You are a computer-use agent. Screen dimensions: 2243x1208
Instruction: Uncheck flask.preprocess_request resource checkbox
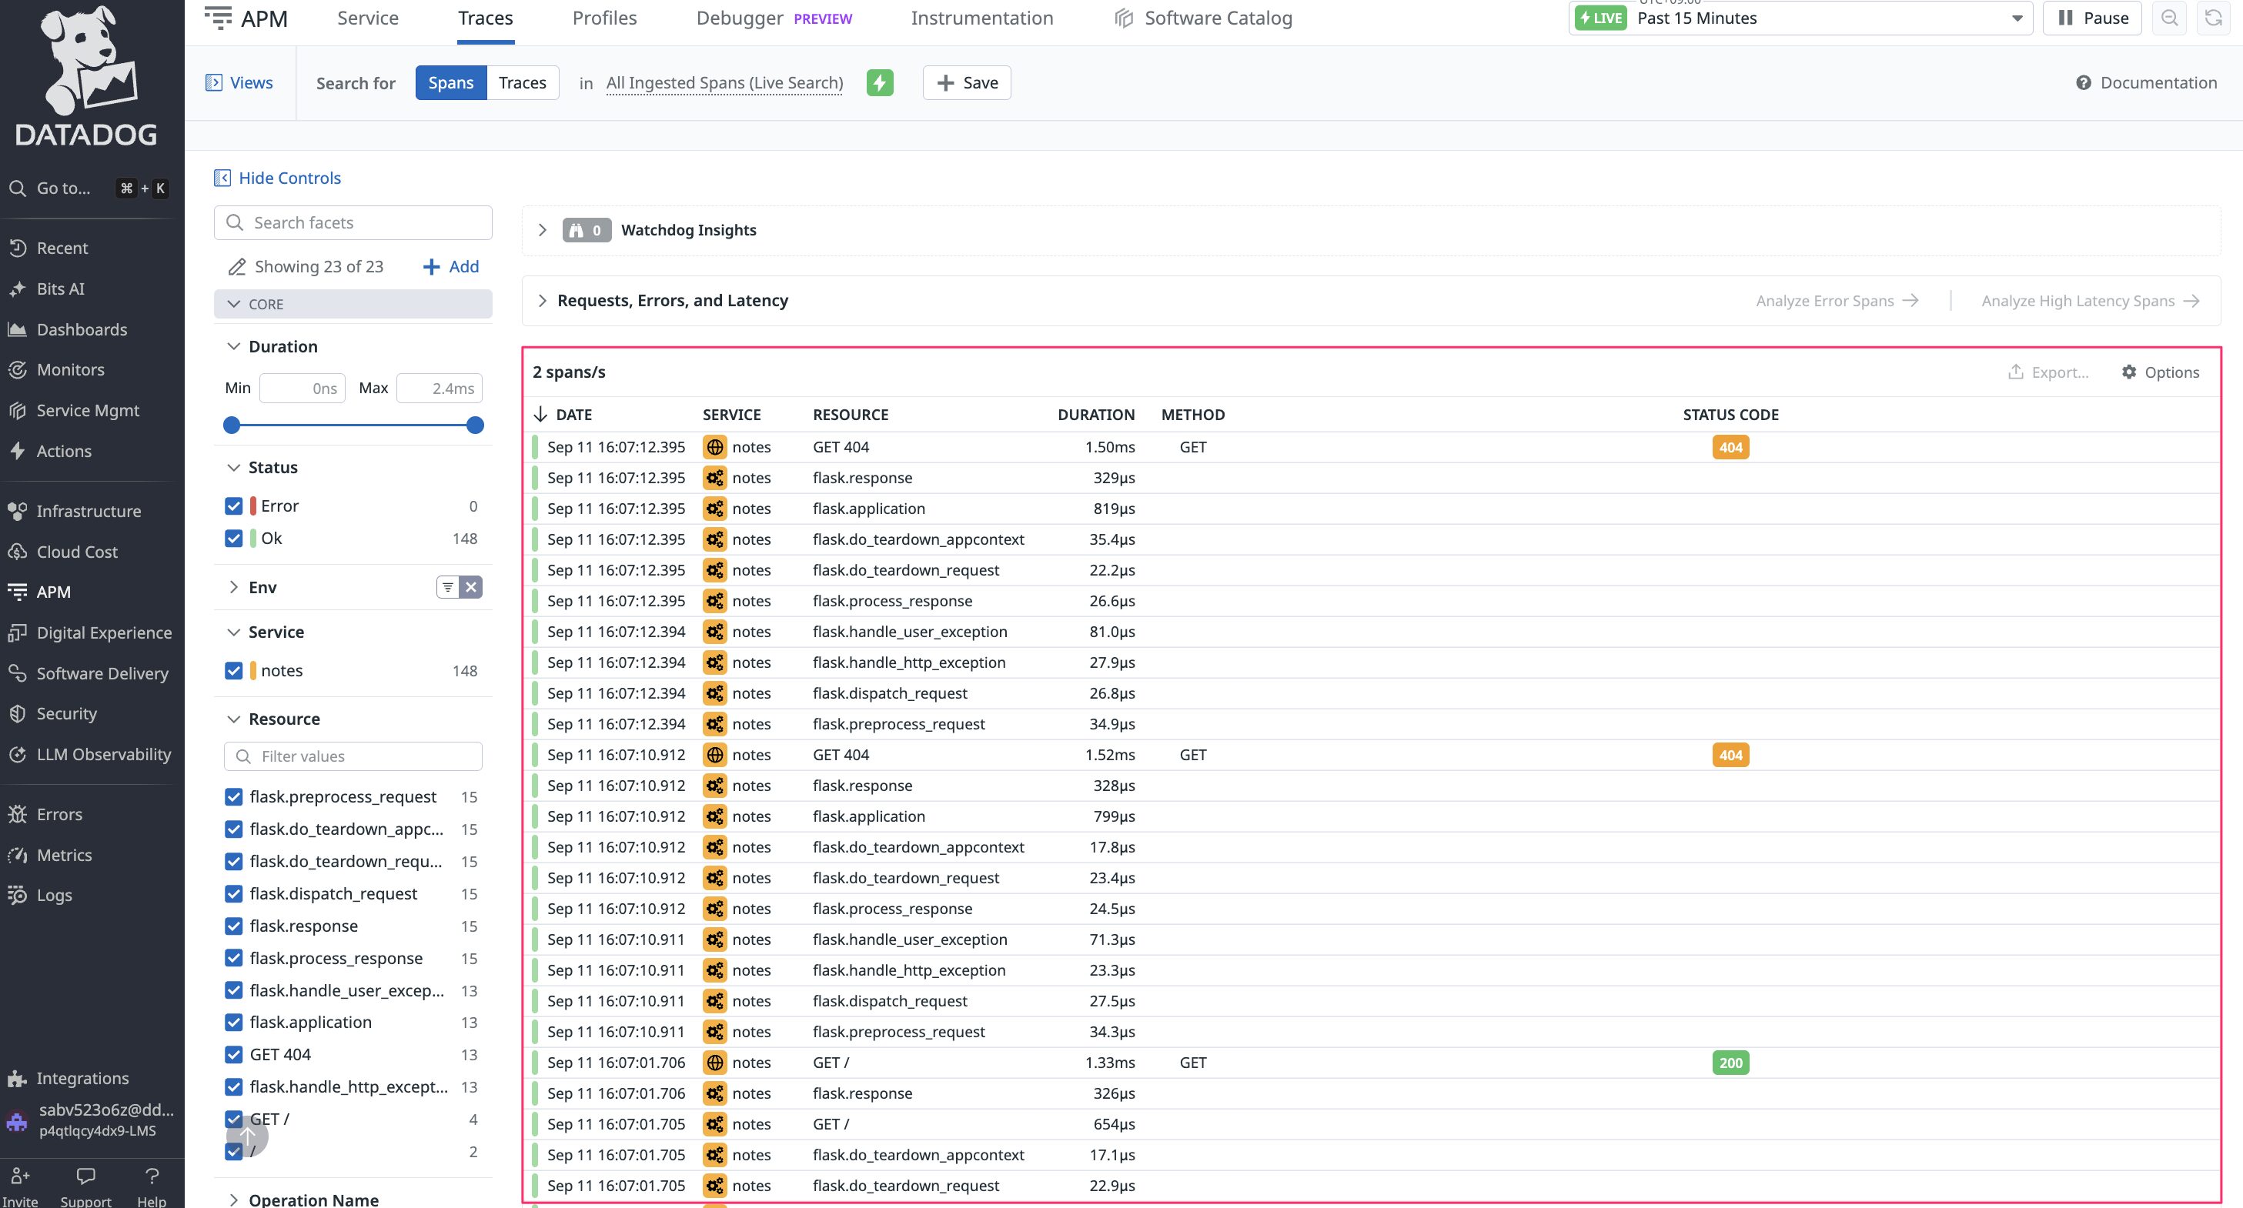coord(233,797)
